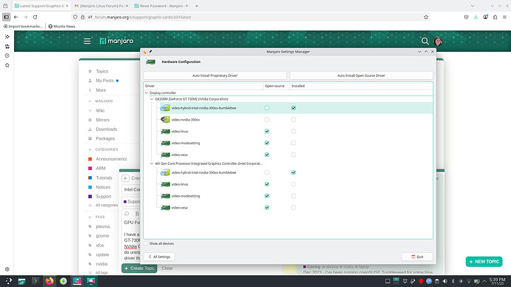The width and height of the screenshot is (511, 287).
Task: Select the orange Announcements category swatch
Action: click(90, 159)
